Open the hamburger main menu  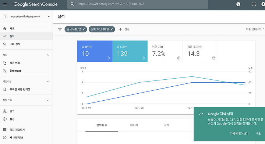click(x=5, y=4)
